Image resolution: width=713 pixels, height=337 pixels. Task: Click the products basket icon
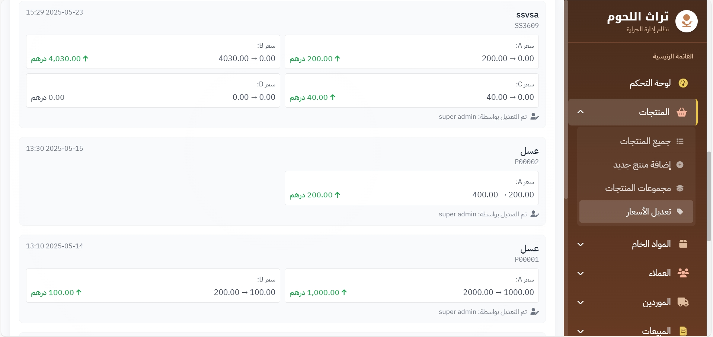tap(682, 112)
